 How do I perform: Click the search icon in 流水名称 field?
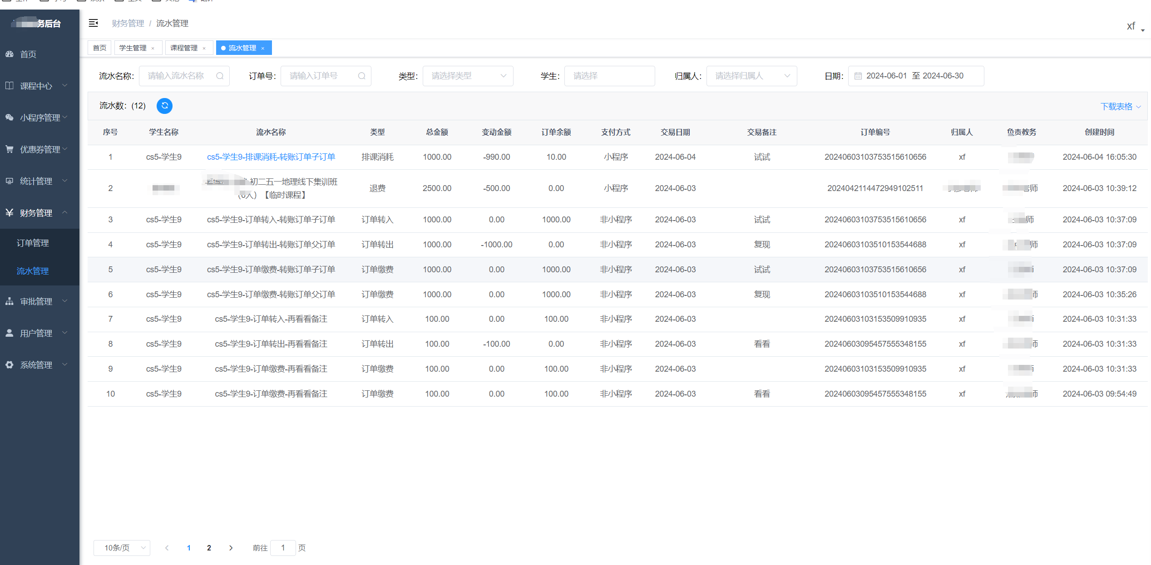point(220,76)
